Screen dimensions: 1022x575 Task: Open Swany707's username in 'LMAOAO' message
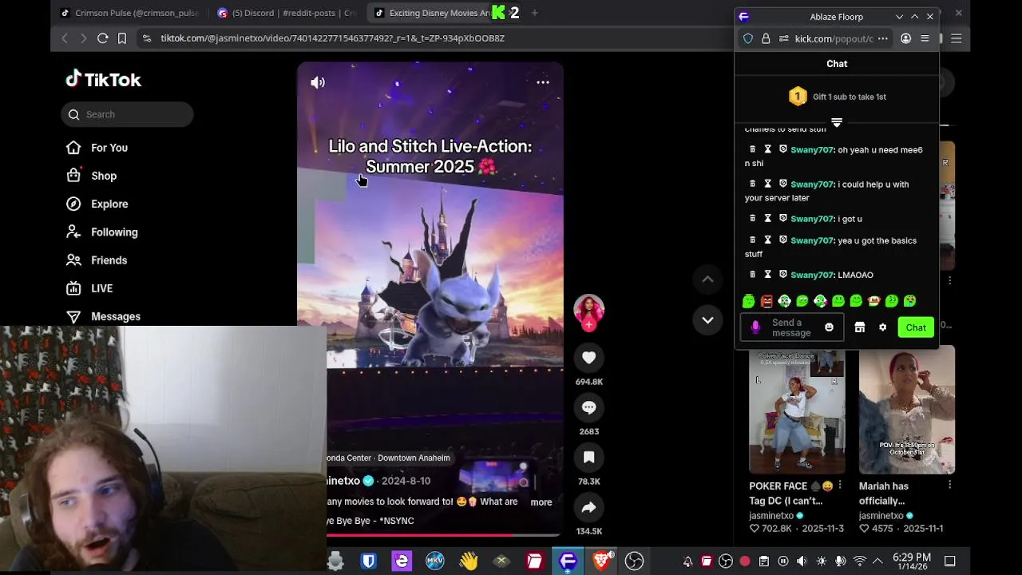pyautogui.click(x=812, y=275)
